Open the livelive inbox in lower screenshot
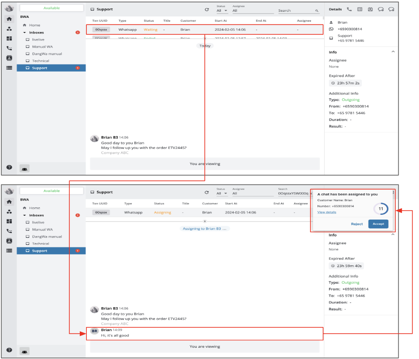This screenshot has height=359, width=419. click(x=38, y=222)
